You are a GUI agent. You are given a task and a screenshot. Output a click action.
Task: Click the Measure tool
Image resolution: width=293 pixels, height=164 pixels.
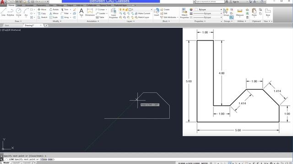coord(240,12)
